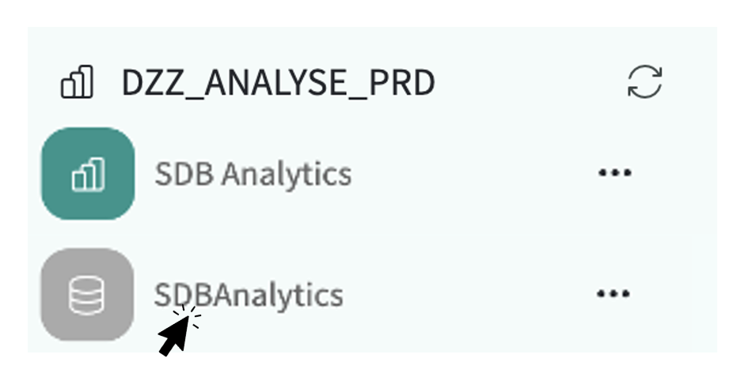Click the SDBAnalytics database name
Screen dimensions: 741x392
click(249, 295)
